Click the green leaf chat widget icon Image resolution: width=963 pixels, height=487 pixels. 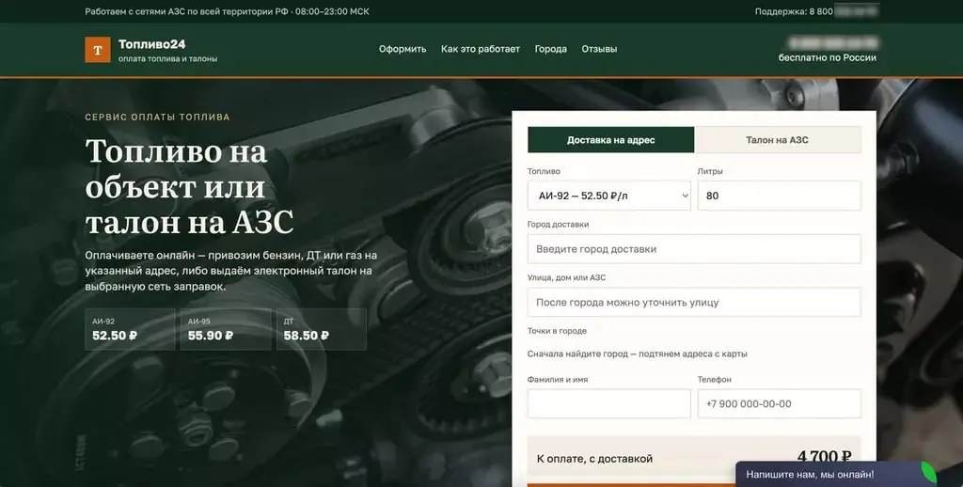pyautogui.click(x=930, y=474)
